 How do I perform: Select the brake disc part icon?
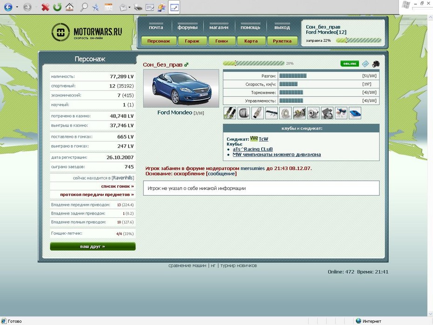[x=285, y=113]
